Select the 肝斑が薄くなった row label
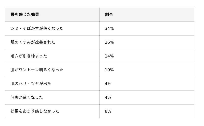Image resolution: width=204 pixels, height=126 pixels. tap(27, 97)
